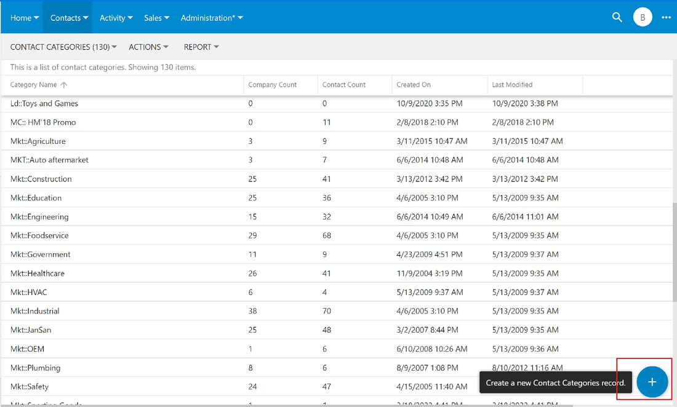Click the blue plus create record button

coord(652,382)
